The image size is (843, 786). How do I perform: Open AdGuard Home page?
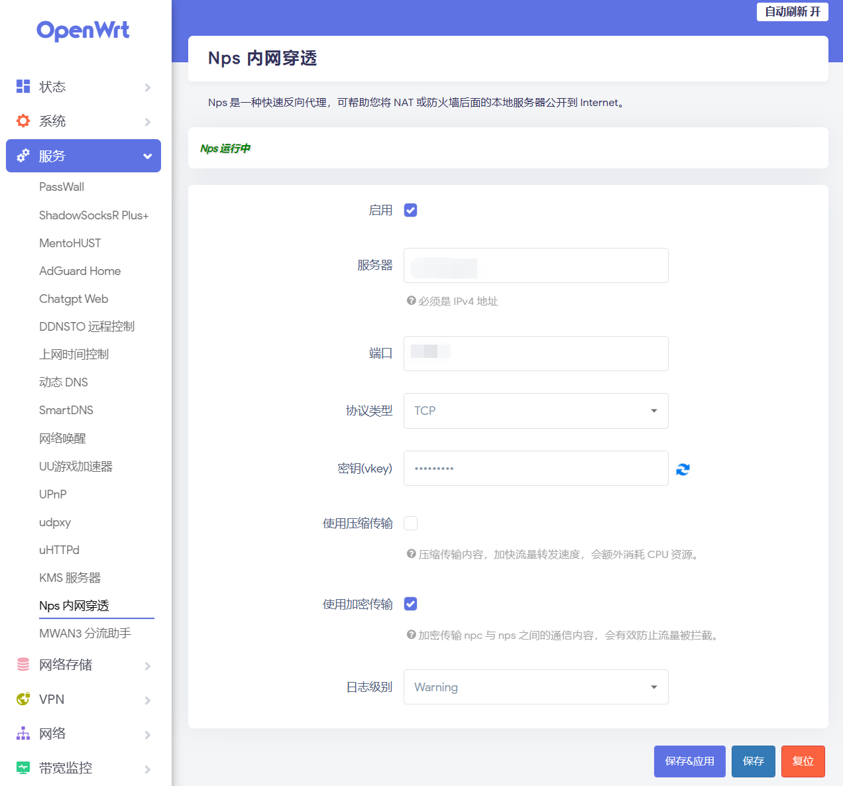[80, 271]
